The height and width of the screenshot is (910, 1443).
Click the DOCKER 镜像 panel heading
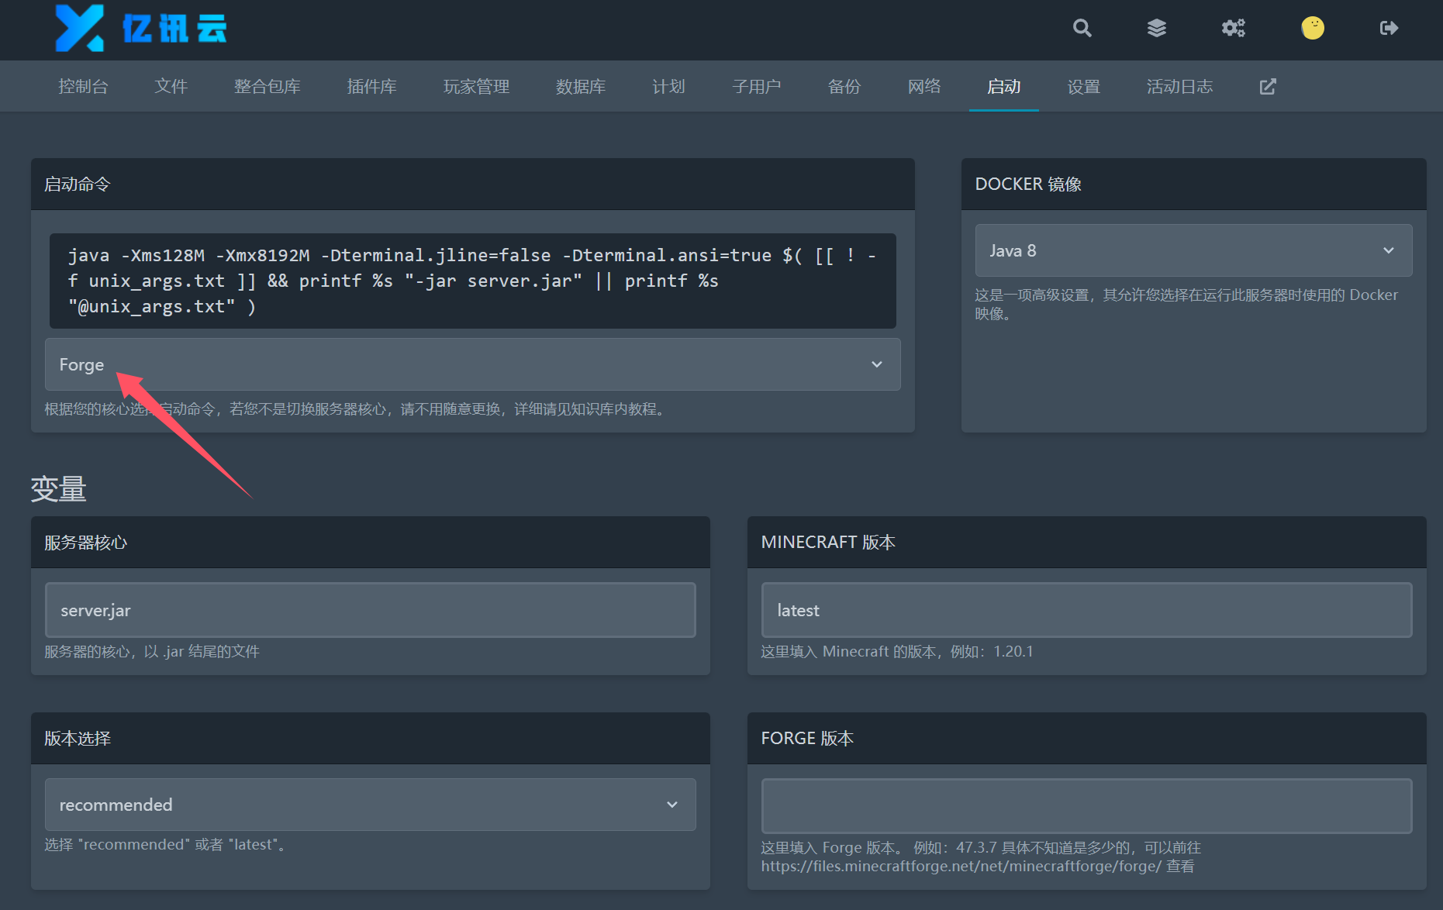pyautogui.click(x=1028, y=184)
